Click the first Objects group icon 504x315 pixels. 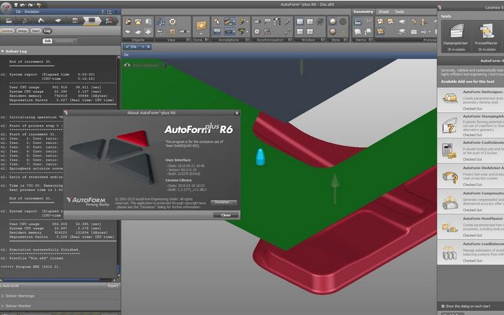[x=128, y=22]
